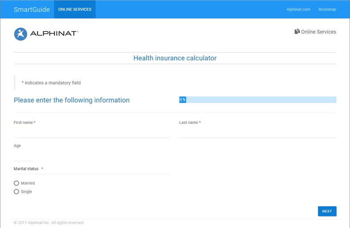The image size is (350, 228).
Task: Click the Health insurance calculator heading
Action: click(175, 58)
